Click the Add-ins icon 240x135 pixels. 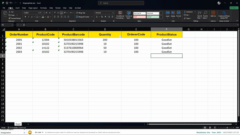tap(213, 15)
